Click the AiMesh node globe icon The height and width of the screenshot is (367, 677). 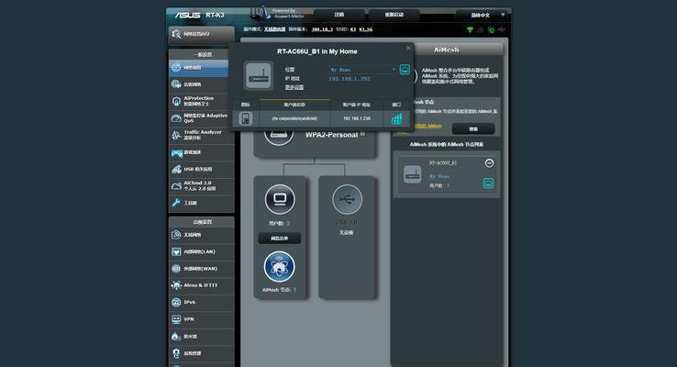pos(280,267)
